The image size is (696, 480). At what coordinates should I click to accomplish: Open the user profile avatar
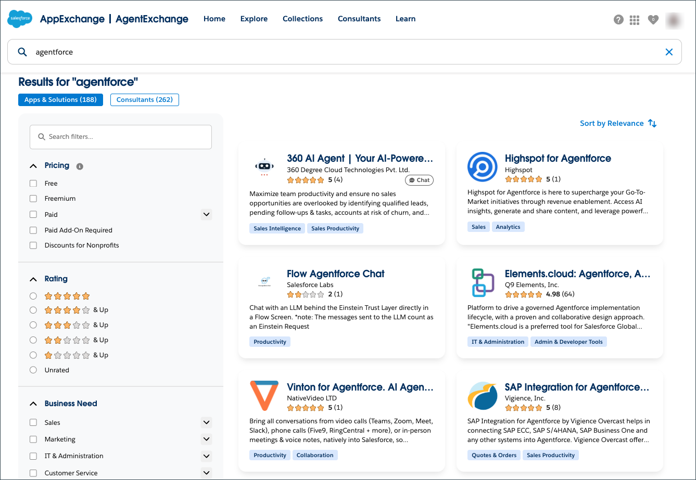click(674, 20)
